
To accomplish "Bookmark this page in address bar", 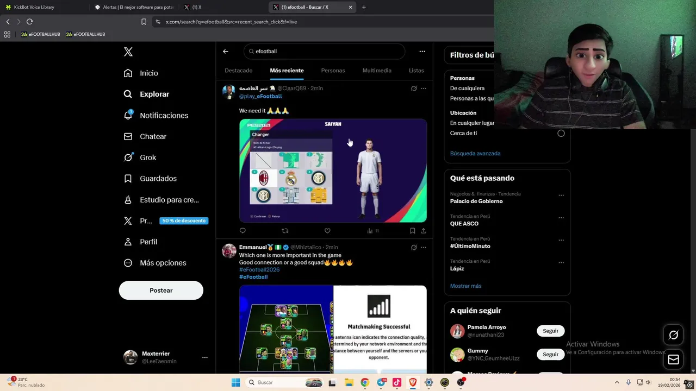I will [x=144, y=22].
